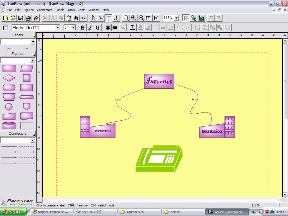Viewport: 288px width, 216px height.
Task: Save the LanFlow diagram
Action: [x=20, y=18]
